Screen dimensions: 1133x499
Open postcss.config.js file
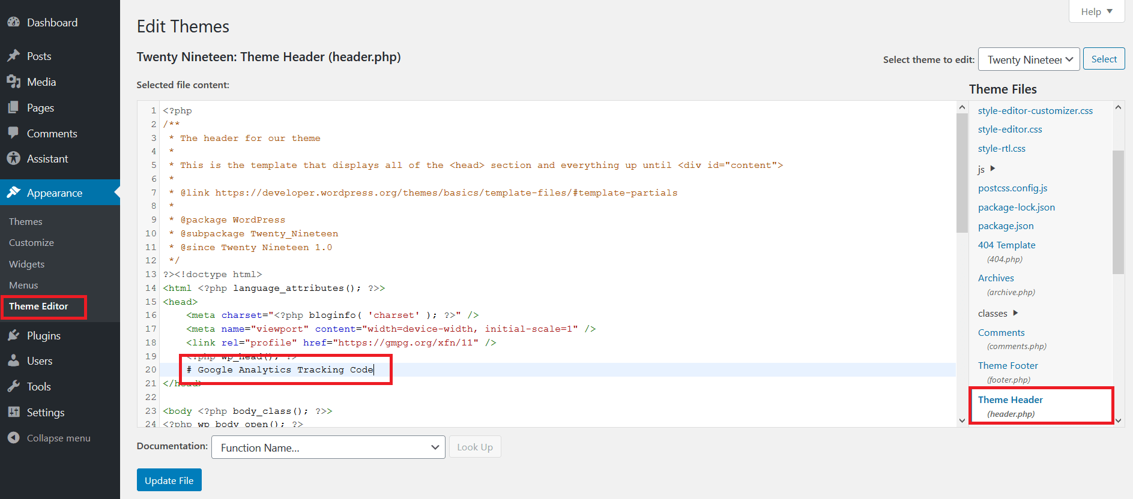(x=1012, y=188)
